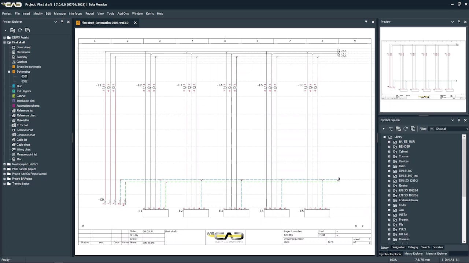
Task: Open the folder icon in Project Explorer toolbar
Action: coord(13,30)
